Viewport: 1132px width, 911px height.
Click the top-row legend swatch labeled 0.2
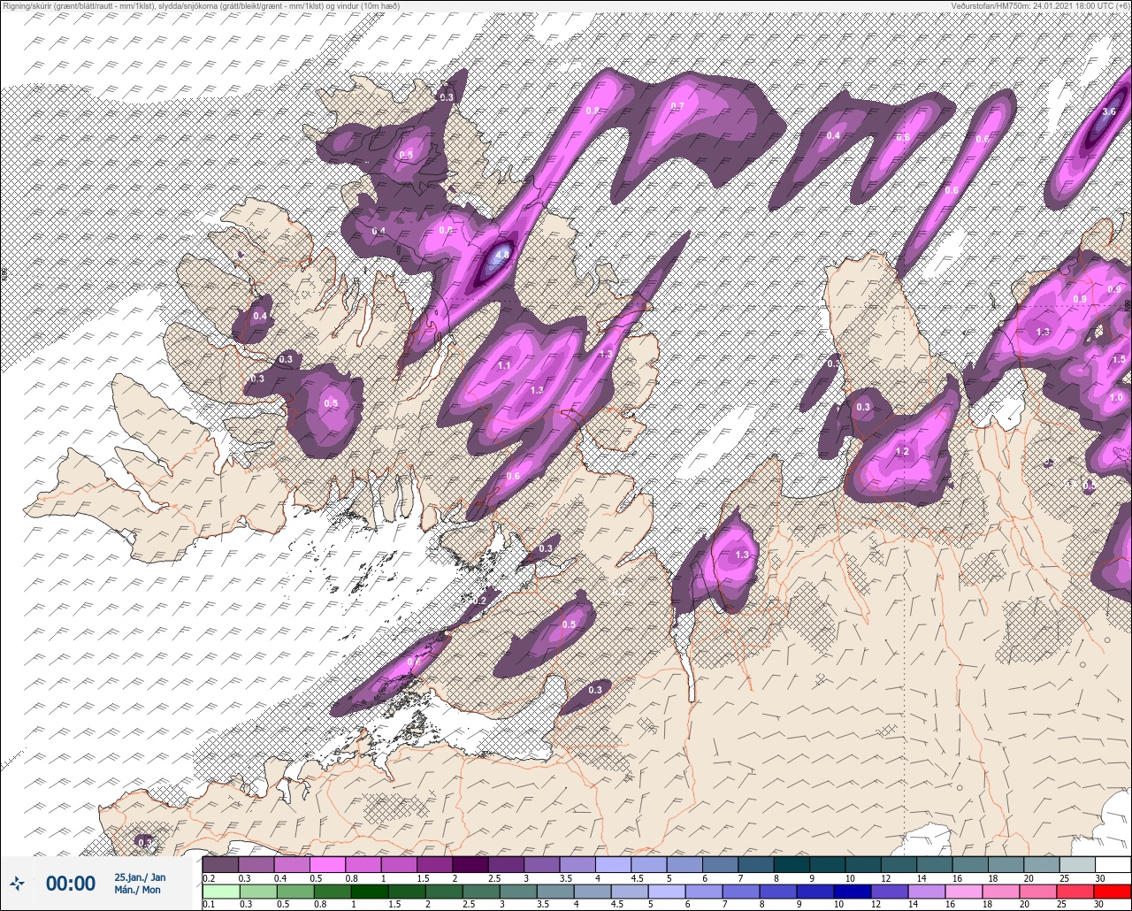[220, 864]
